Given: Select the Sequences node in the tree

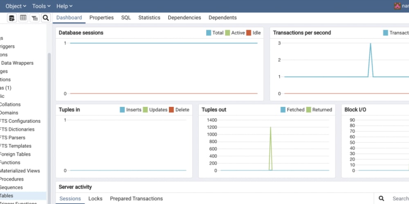Looking at the screenshot, I should [11, 187].
